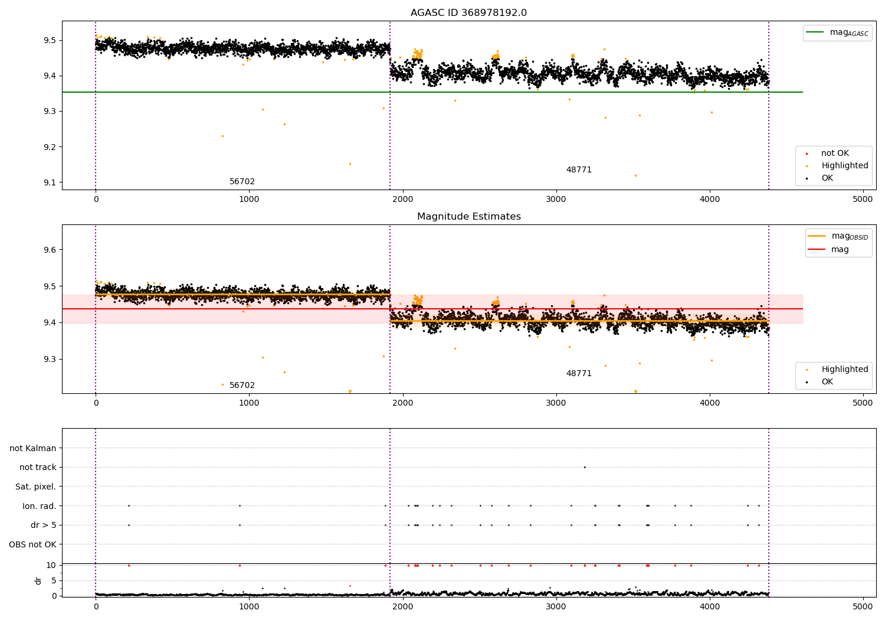Click 'OK' legend entry in middle plot
This screenshot has height=620, width=885.
pos(820,382)
